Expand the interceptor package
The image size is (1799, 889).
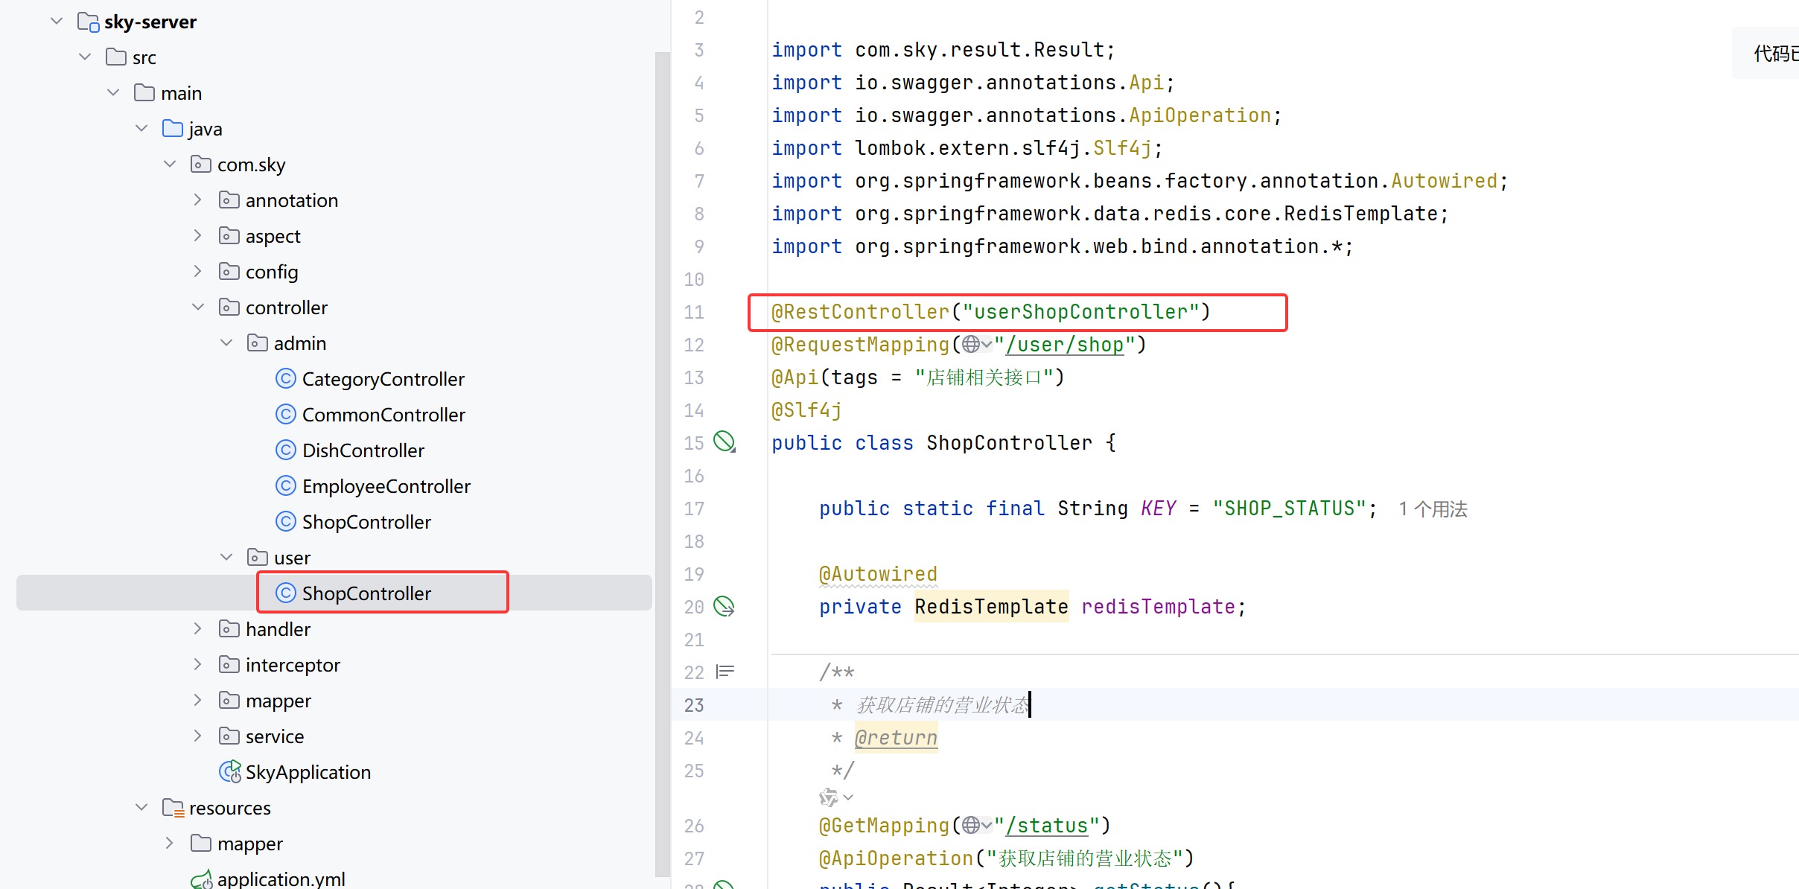pyautogui.click(x=198, y=665)
